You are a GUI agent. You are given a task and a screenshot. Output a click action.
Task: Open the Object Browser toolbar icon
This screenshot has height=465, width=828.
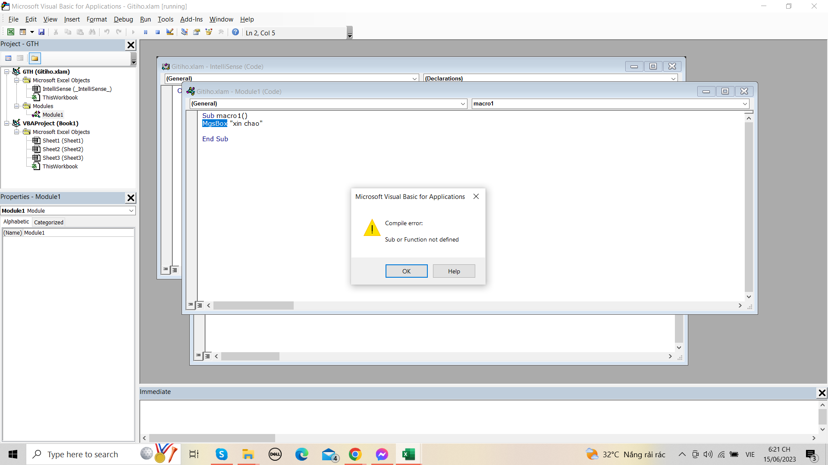(209, 32)
